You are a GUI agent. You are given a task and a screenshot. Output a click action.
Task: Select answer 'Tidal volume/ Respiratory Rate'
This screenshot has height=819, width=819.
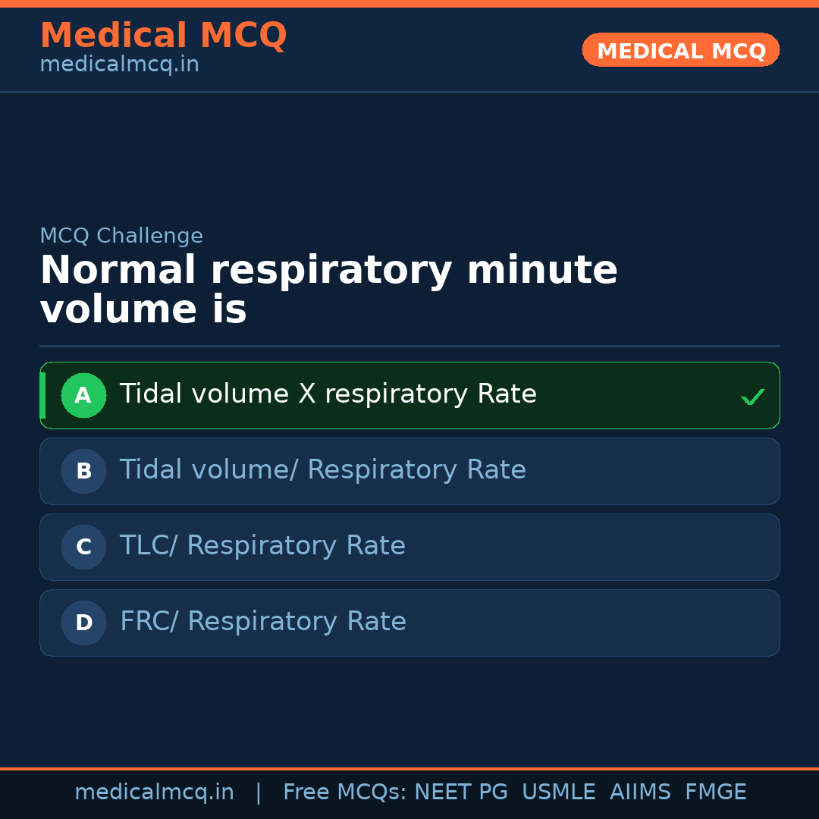322,470
